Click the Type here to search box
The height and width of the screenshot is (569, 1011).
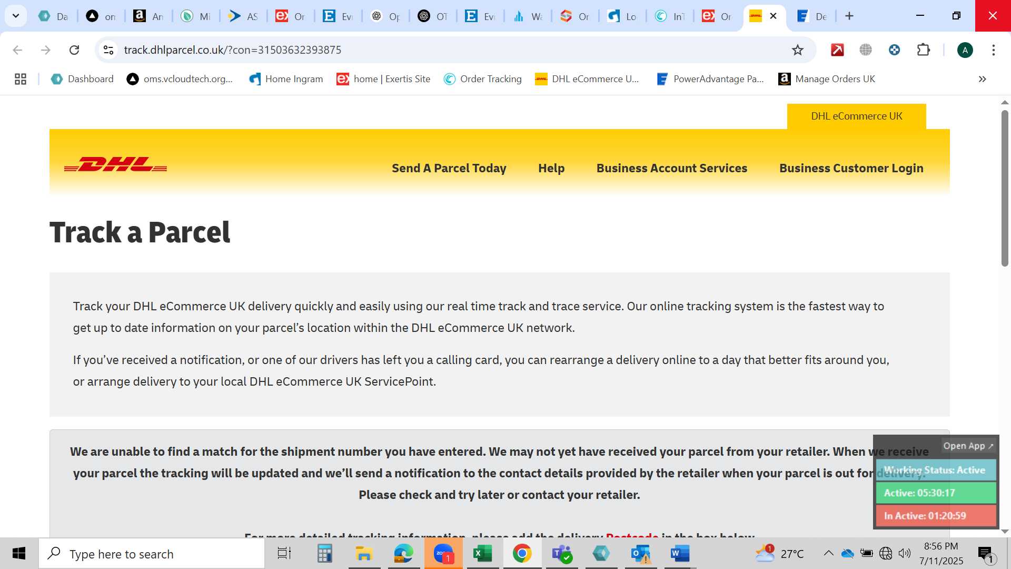point(152,554)
